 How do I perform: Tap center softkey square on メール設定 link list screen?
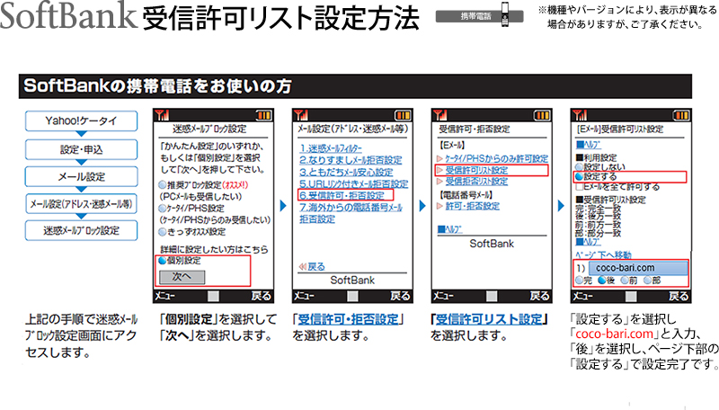point(352,297)
